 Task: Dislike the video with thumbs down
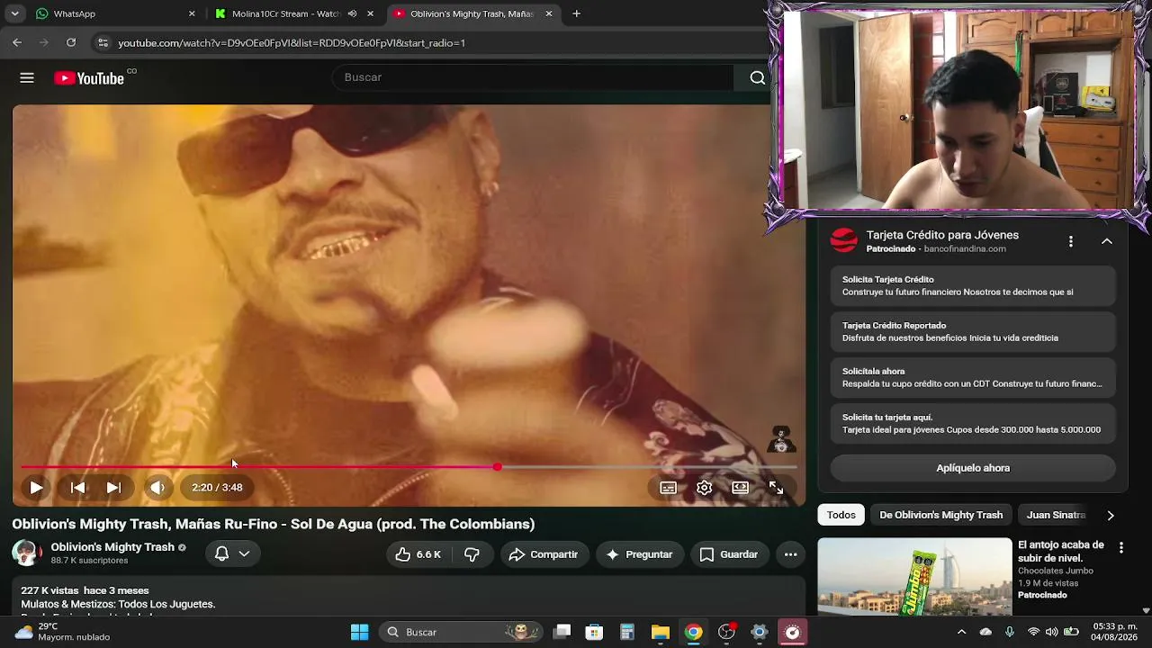472,554
